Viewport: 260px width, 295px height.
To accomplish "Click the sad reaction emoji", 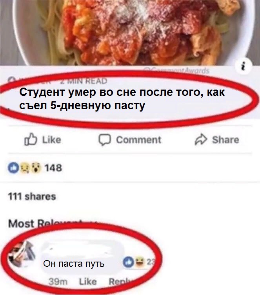I will [24, 168].
